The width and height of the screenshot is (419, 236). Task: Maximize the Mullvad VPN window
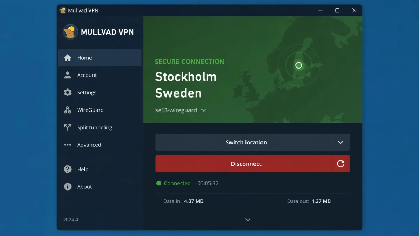(337, 10)
